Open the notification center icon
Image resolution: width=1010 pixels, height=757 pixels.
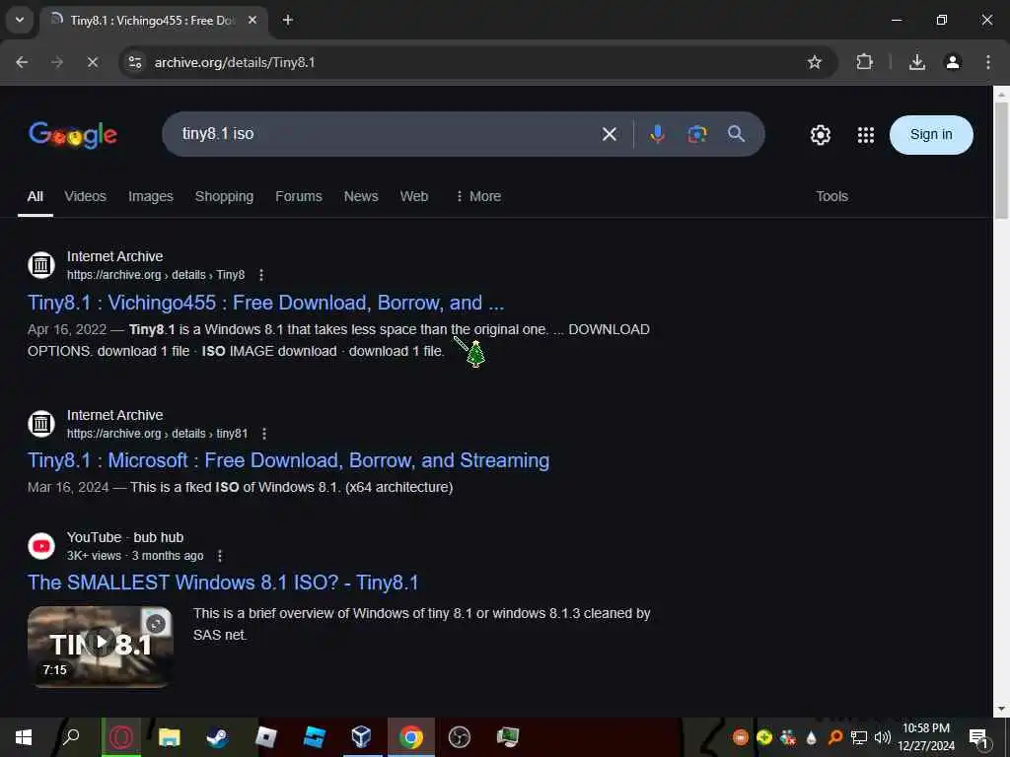978,737
